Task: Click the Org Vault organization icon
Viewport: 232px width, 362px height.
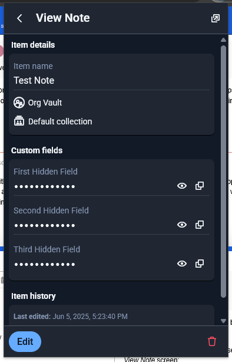Action: 19,103
